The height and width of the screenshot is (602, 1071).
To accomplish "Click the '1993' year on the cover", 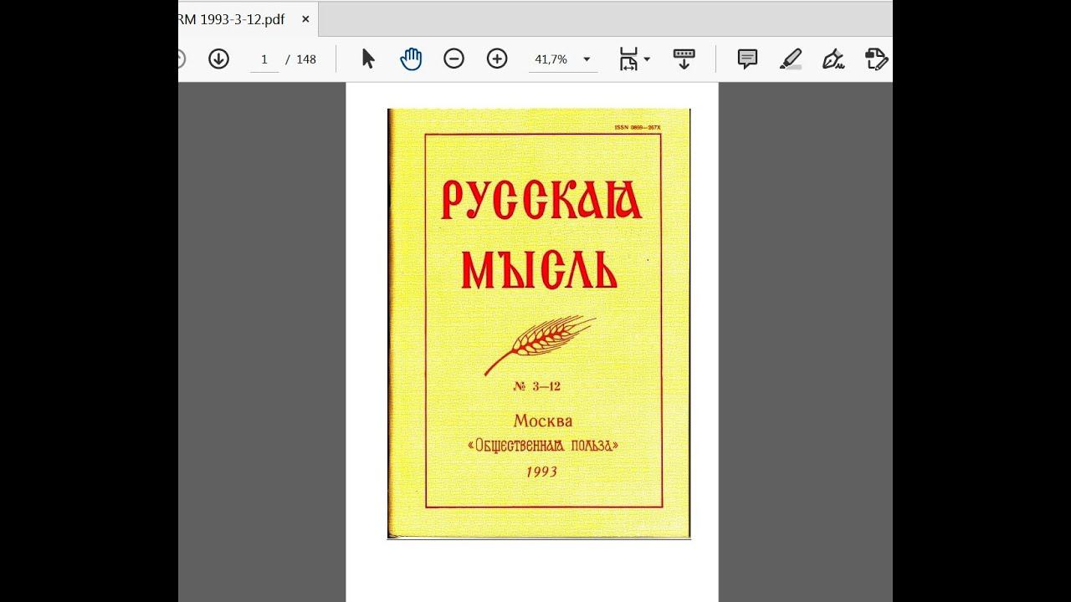I will 541,472.
